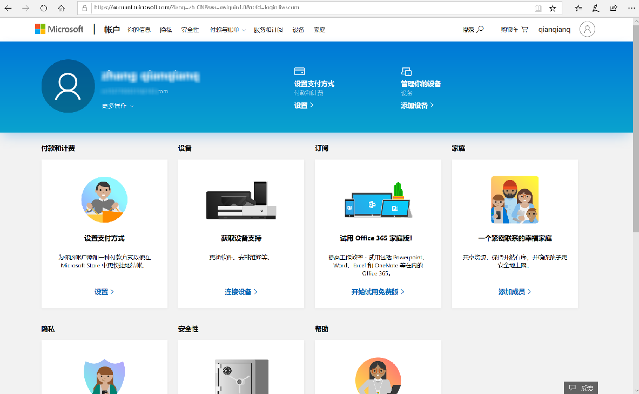Click 添加成员 in the family card
Screen dimensions: 639x394
coord(512,291)
